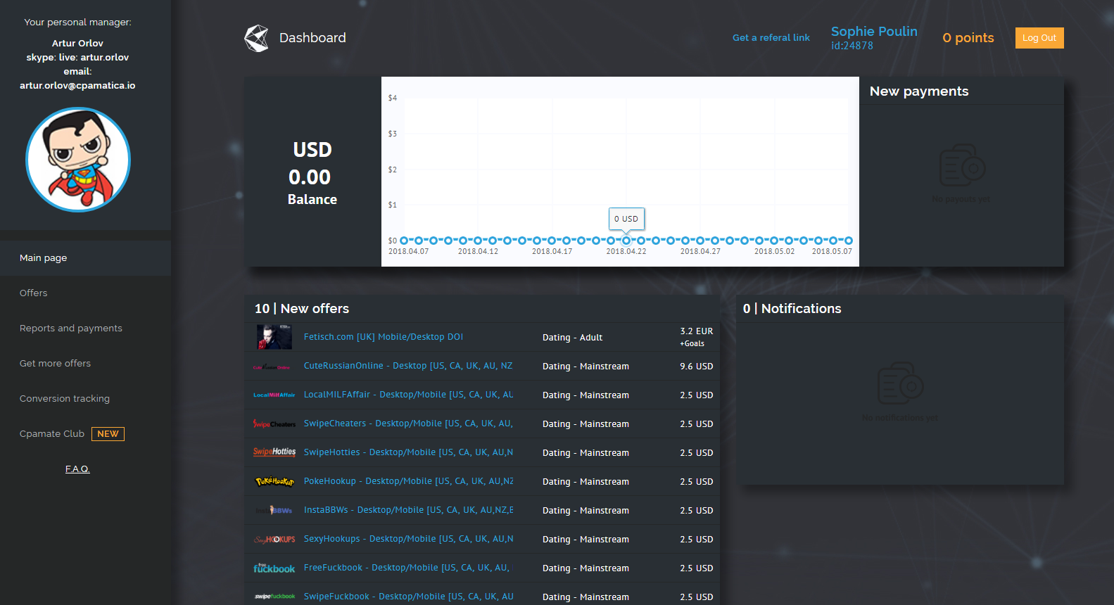Go to Main page in sidebar
The height and width of the screenshot is (605, 1114).
pos(85,258)
